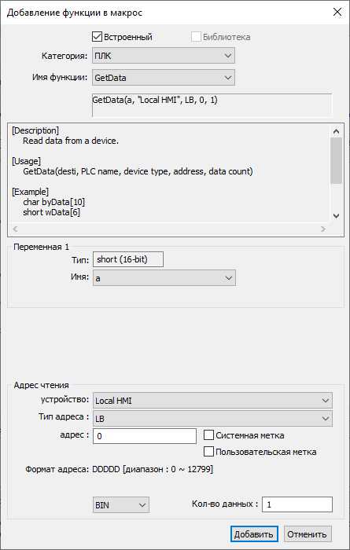This screenshot has width=350, height=550.
Task: Click the GetData expression text box
Action: pyautogui.click(x=212, y=105)
